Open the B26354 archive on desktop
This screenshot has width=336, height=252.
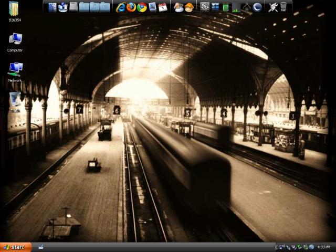coord(14,12)
